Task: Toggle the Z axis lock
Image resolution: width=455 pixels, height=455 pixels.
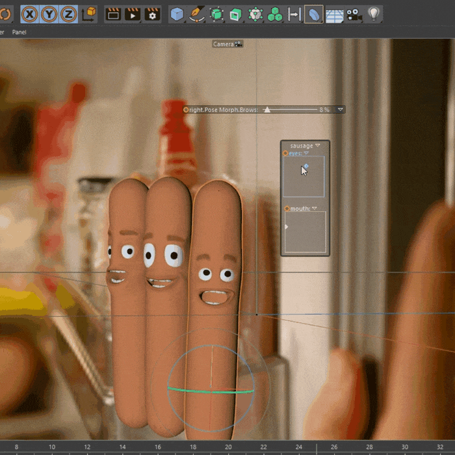Action: pos(68,14)
